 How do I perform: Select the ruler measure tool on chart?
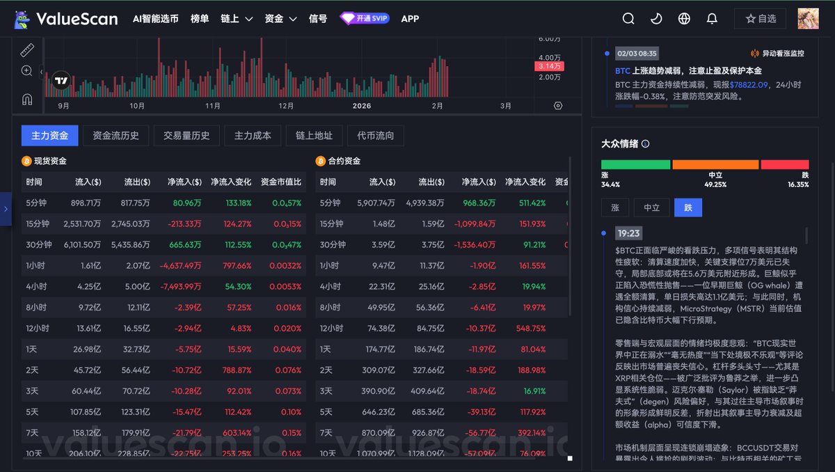click(x=27, y=50)
